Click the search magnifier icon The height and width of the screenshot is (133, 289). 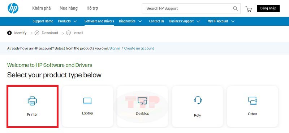[236, 8]
